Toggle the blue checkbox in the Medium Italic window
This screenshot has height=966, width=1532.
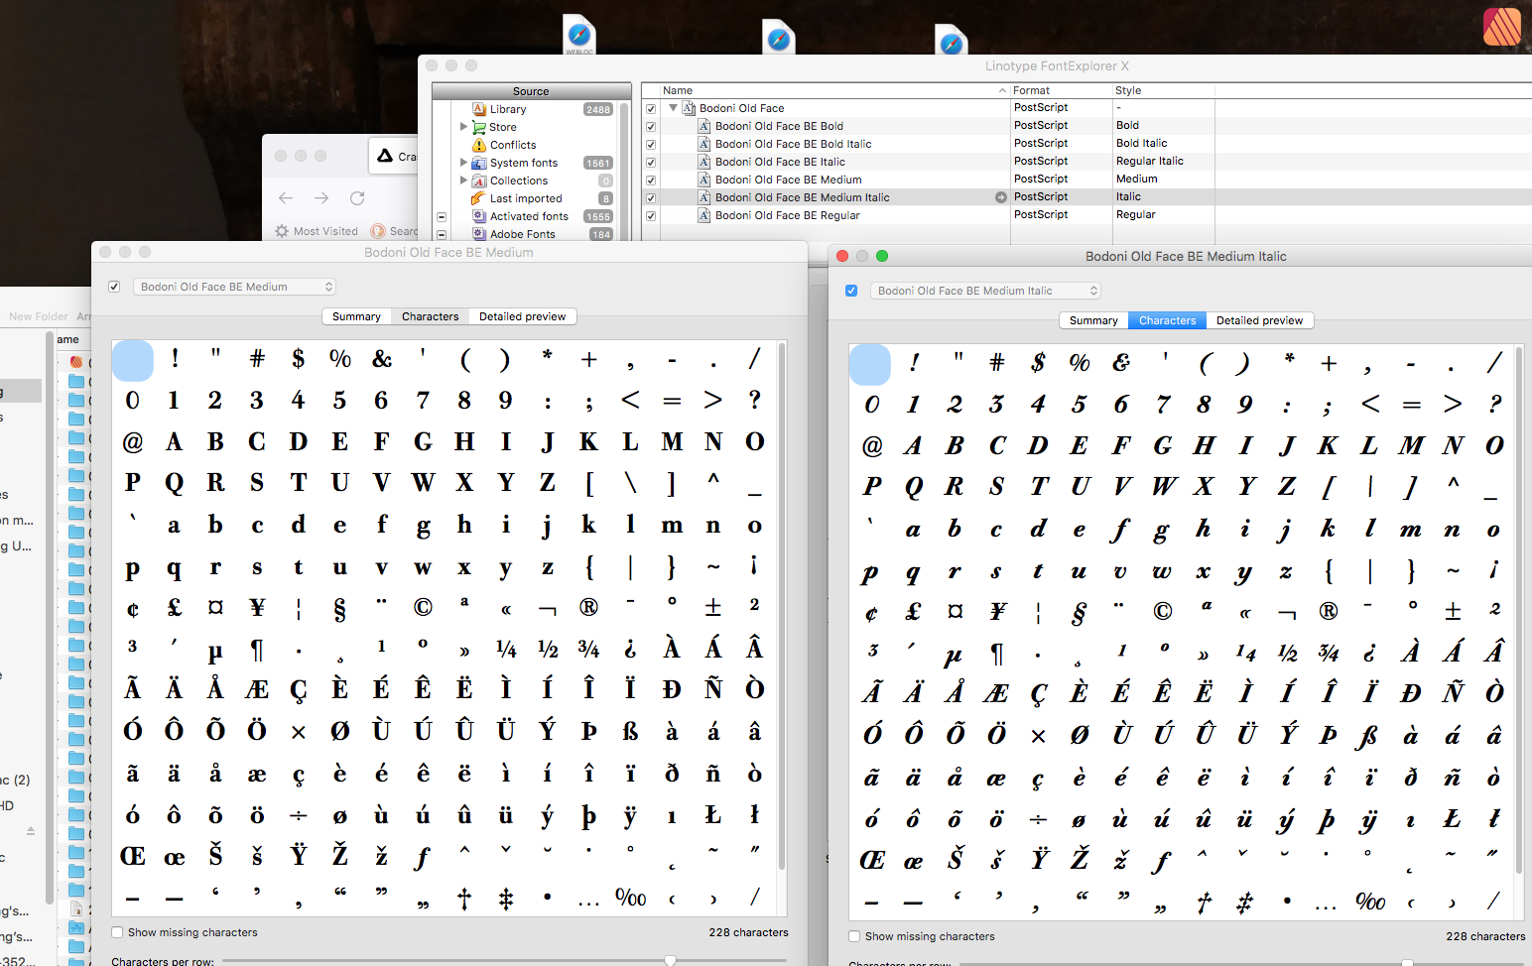click(x=851, y=291)
